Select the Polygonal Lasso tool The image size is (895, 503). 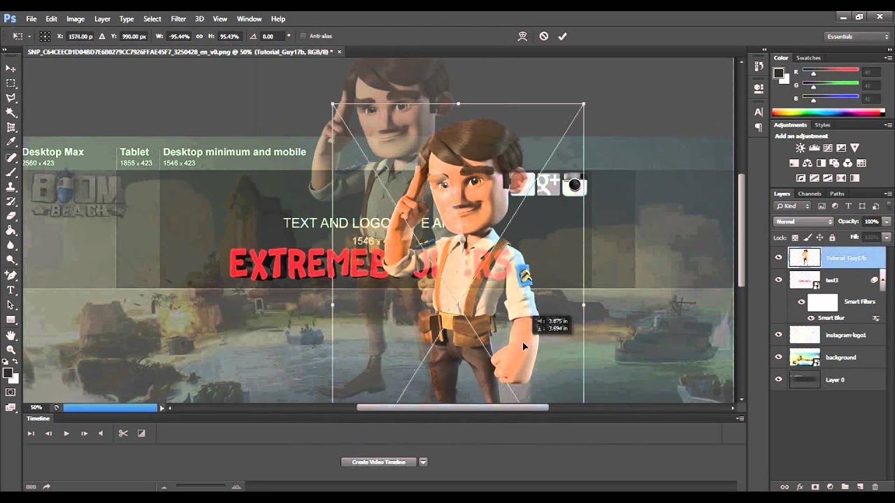(10, 98)
